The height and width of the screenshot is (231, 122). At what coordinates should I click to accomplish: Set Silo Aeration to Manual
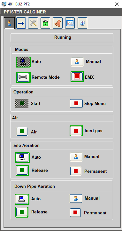tap(76, 157)
